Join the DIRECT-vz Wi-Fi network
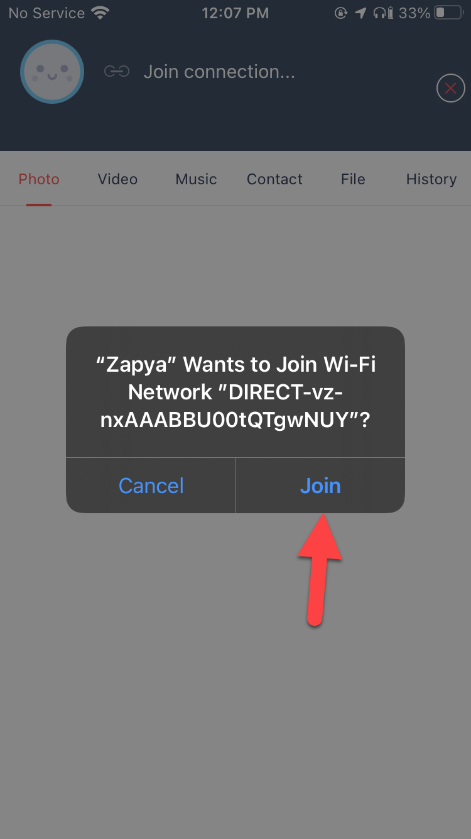 point(320,486)
